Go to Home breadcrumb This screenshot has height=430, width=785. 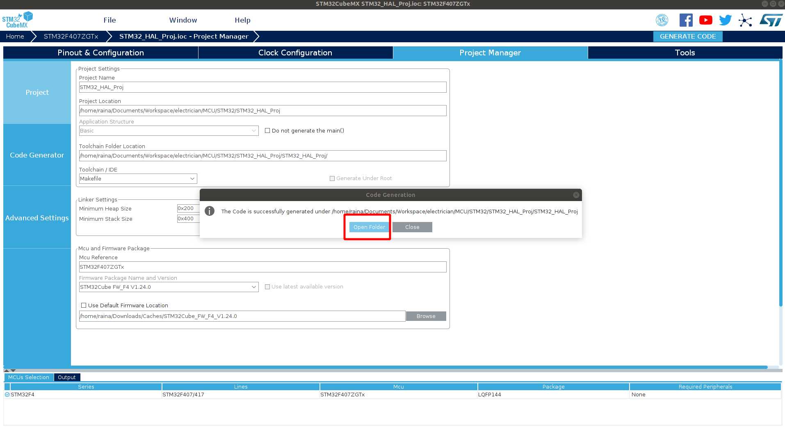(x=15, y=36)
